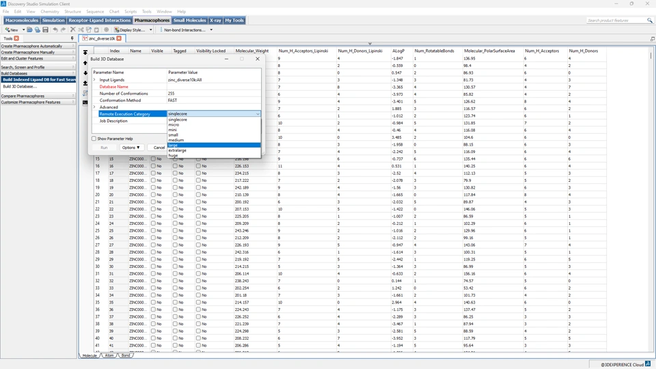Image resolution: width=656 pixels, height=369 pixels.
Task: Click the 3DEXPERIENCE Cloud status icon
Action: coord(648,364)
